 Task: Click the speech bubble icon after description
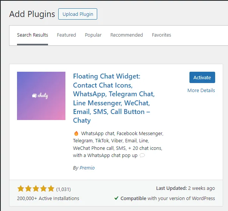click(x=142, y=156)
